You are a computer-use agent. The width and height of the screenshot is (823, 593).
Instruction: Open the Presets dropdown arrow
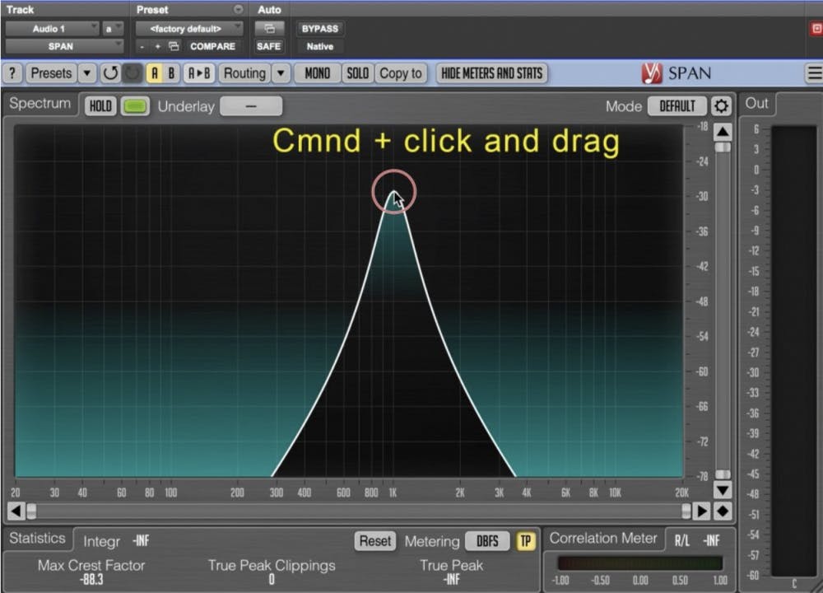[86, 73]
